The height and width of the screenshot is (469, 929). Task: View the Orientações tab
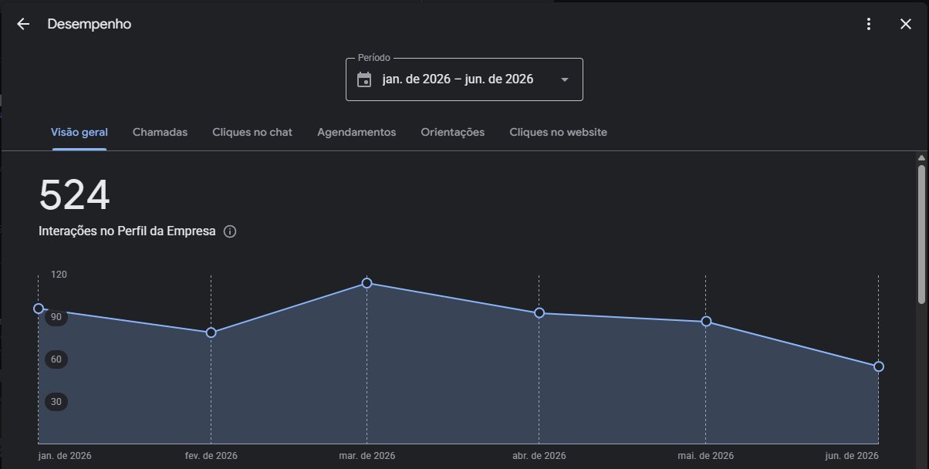coord(453,132)
